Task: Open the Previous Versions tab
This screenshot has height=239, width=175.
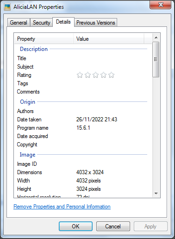Action: pos(96,23)
